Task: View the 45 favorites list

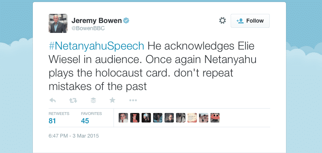Action: point(91,118)
